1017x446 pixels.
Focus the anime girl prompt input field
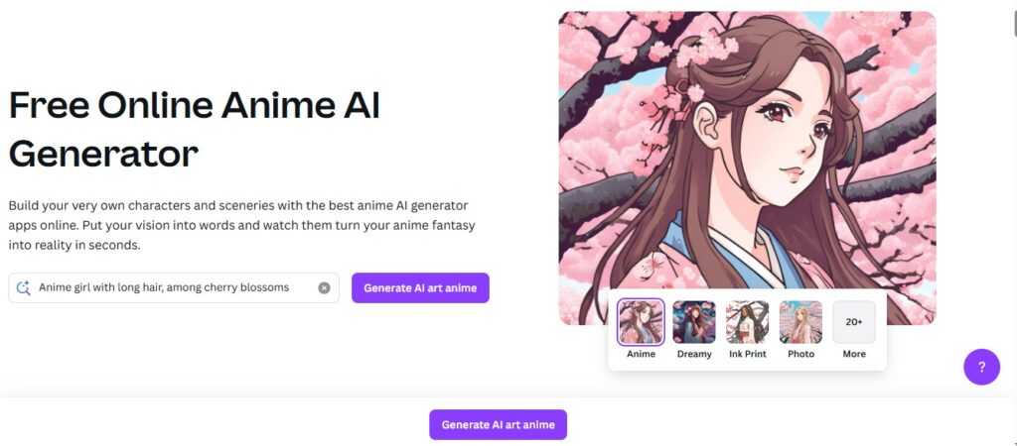[174, 288]
